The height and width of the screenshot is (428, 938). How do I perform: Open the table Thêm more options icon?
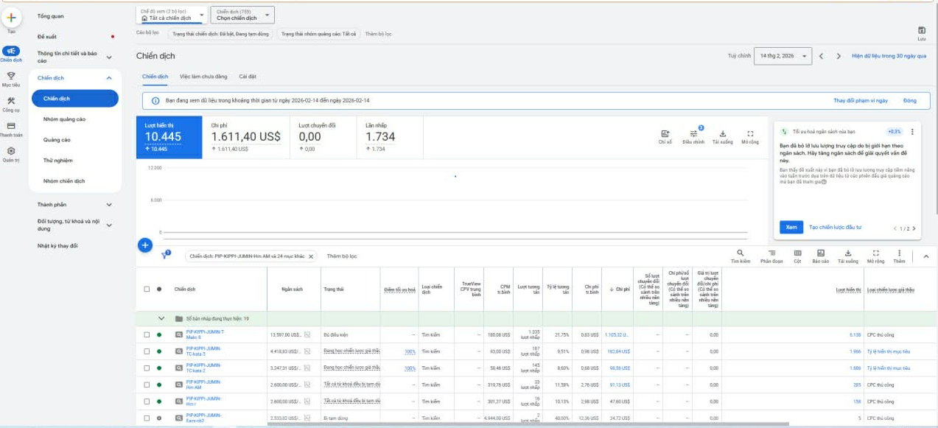[899, 253]
